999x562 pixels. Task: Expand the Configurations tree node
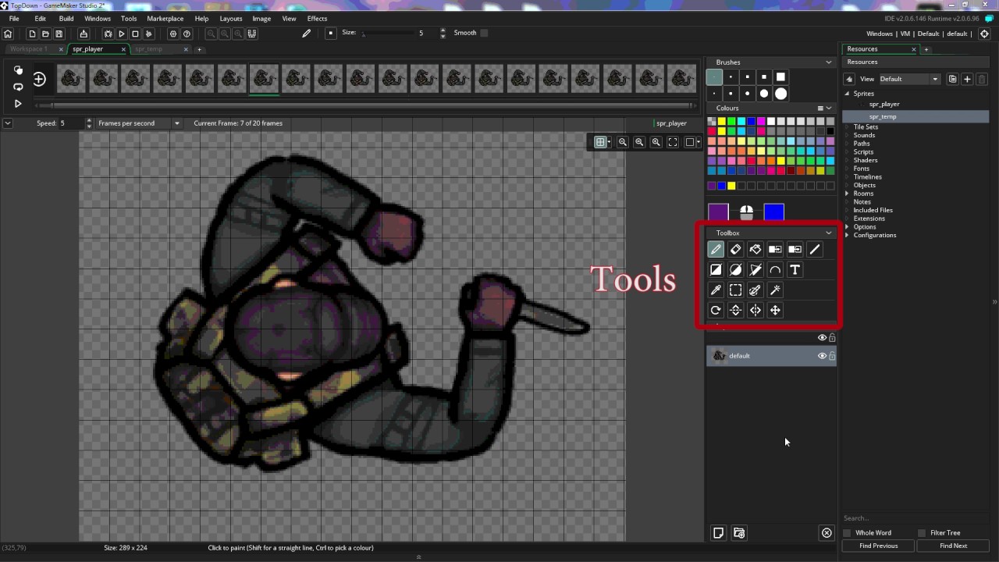click(x=847, y=236)
